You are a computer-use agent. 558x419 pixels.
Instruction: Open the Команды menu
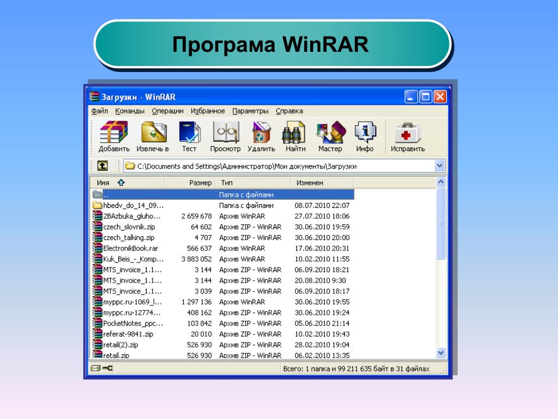click(130, 111)
